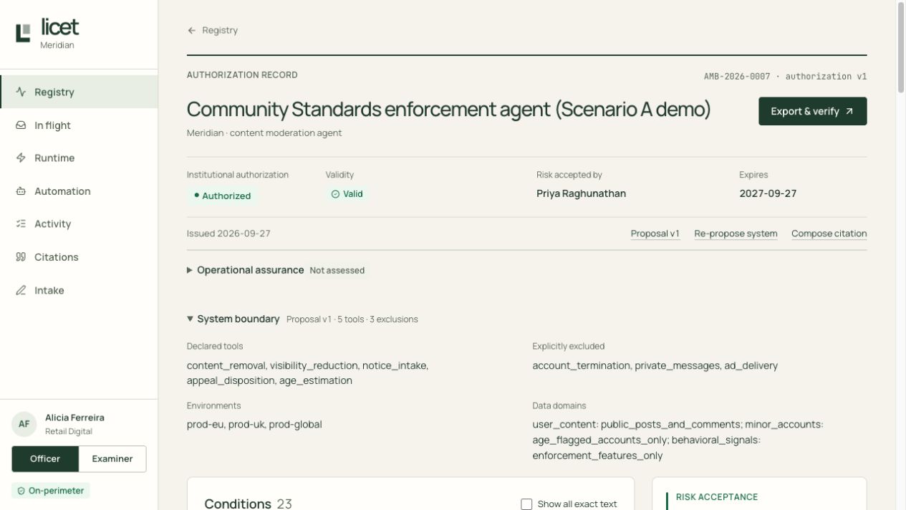Click the data domains value text
The height and width of the screenshot is (510, 906).
pyautogui.click(x=678, y=440)
